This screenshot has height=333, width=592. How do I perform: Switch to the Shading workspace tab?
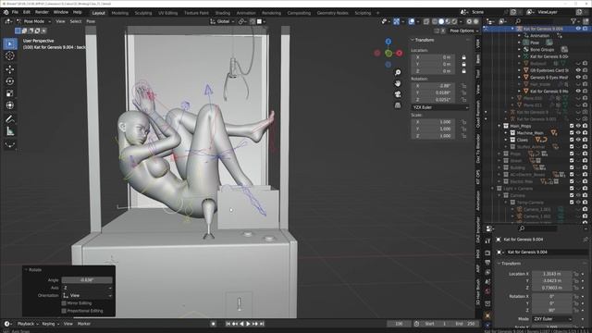coord(223,13)
